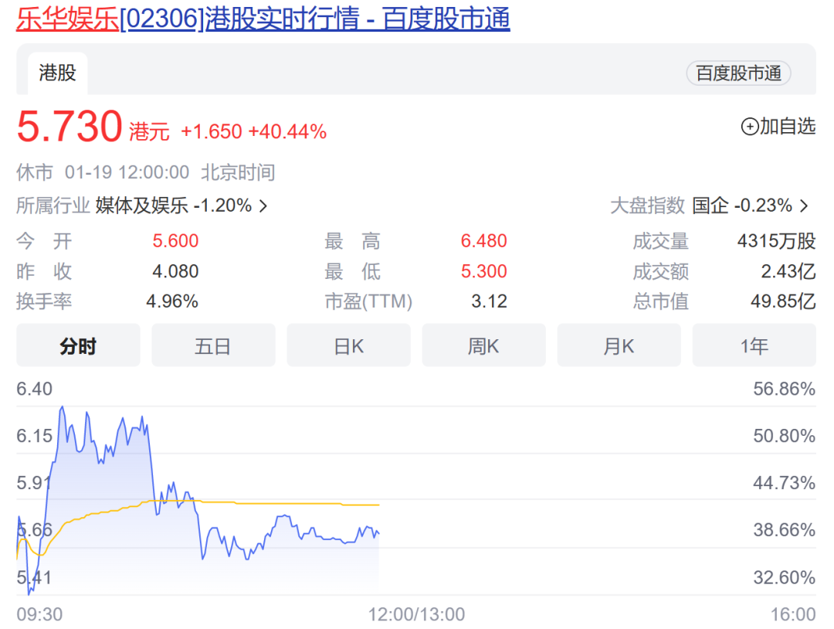Screen dimensions: 834x629
Task: Click the 大盘指数 label
Action: coord(648,206)
